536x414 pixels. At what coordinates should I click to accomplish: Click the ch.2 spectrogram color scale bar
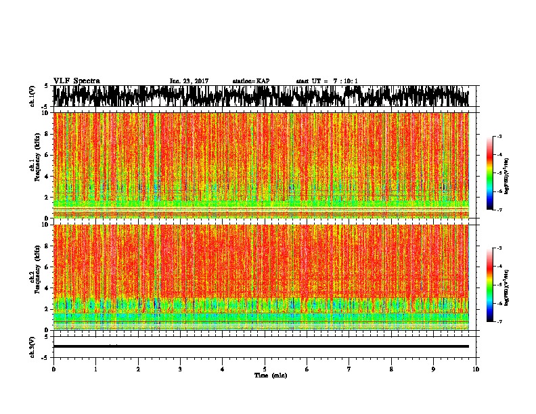click(490, 285)
